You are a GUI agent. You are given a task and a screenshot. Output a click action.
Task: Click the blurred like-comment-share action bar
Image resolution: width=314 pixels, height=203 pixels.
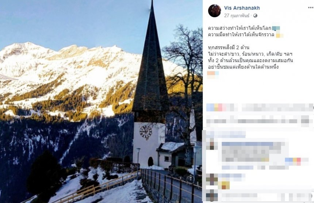pos(259,121)
